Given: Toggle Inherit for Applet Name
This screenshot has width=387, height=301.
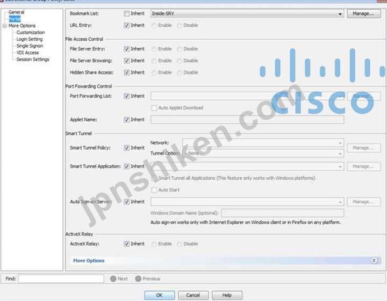Looking at the screenshot, I should (127, 120).
